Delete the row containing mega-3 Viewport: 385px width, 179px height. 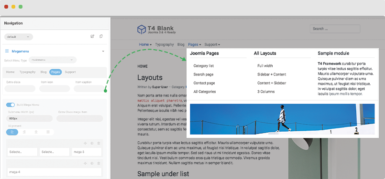point(99,143)
